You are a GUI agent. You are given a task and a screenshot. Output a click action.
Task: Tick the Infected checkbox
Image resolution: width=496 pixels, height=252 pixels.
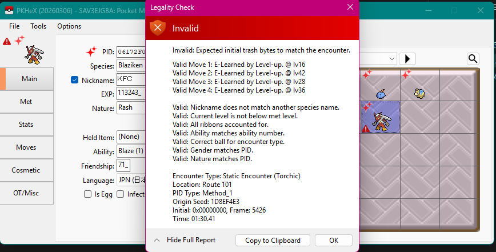coord(121,194)
